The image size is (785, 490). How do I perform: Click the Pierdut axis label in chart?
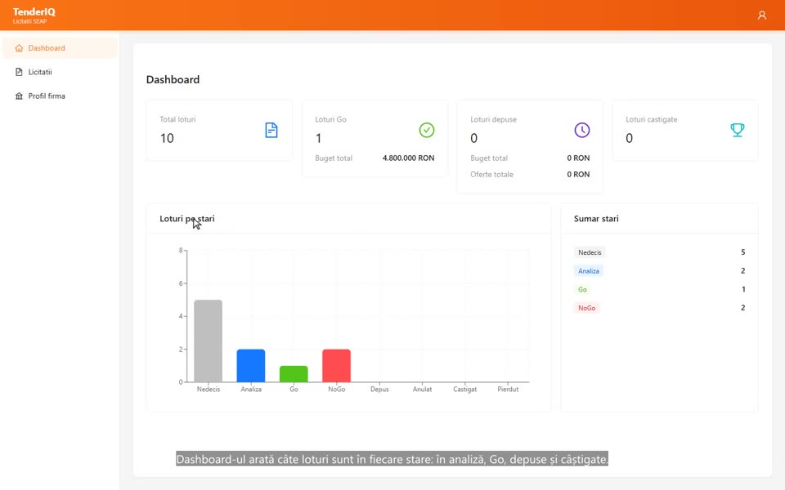click(508, 389)
